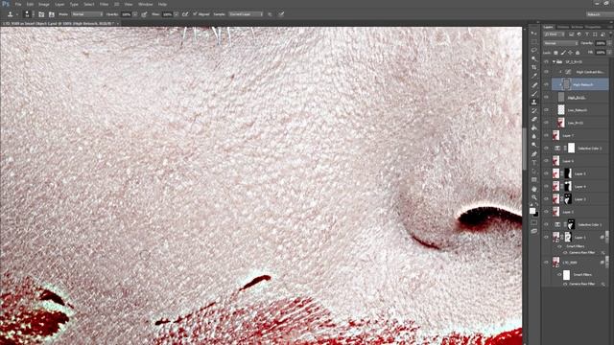Select the High Retouch layer
The image size is (614, 345).
pyautogui.click(x=579, y=84)
